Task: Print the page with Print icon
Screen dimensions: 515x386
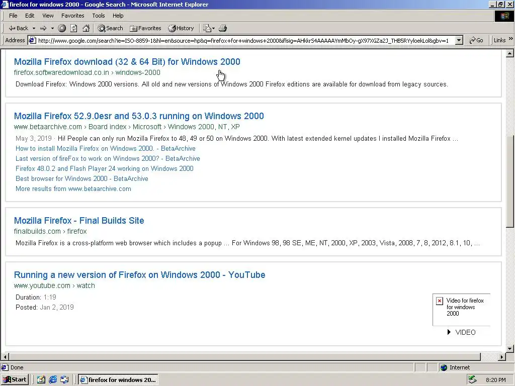Action: coord(223,28)
